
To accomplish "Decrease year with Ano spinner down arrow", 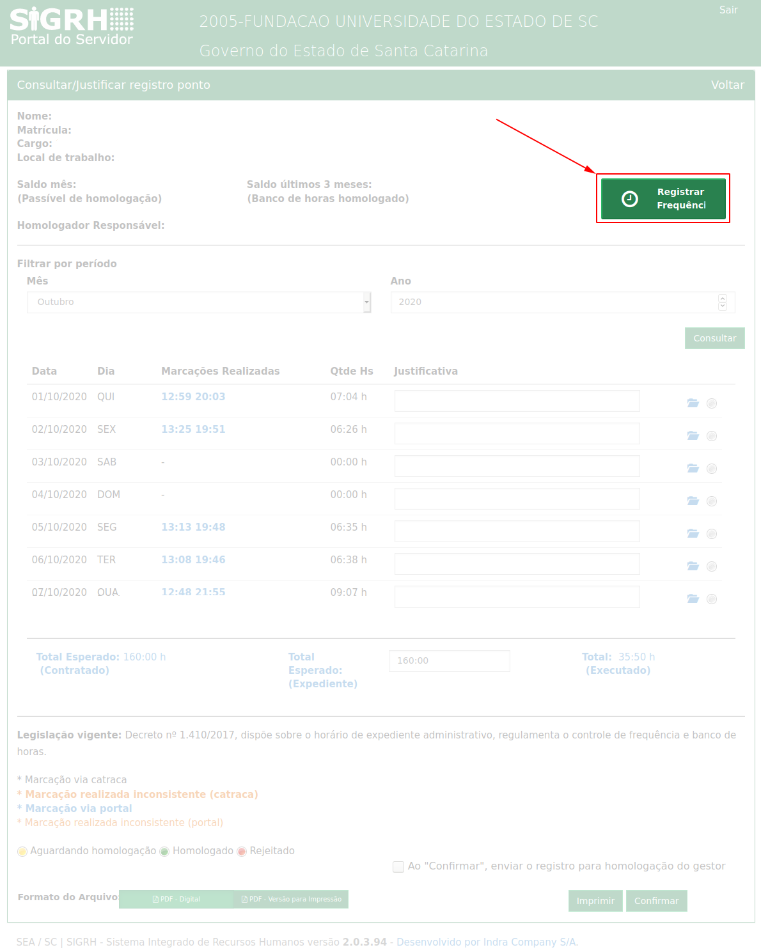I will (723, 306).
